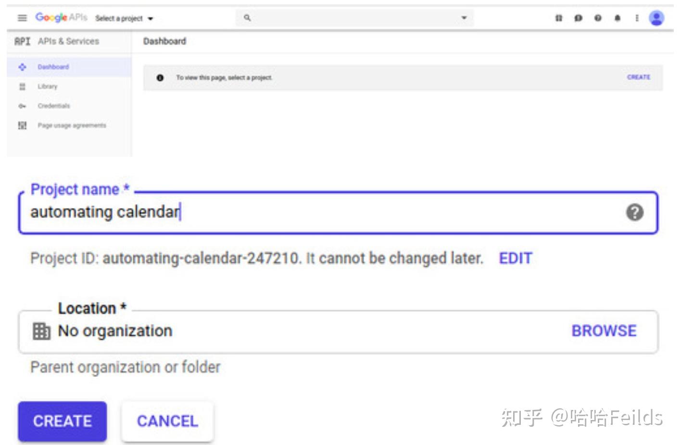The image size is (680, 445).
Task: Click CREATE in the select-a-project banner
Action: click(638, 76)
